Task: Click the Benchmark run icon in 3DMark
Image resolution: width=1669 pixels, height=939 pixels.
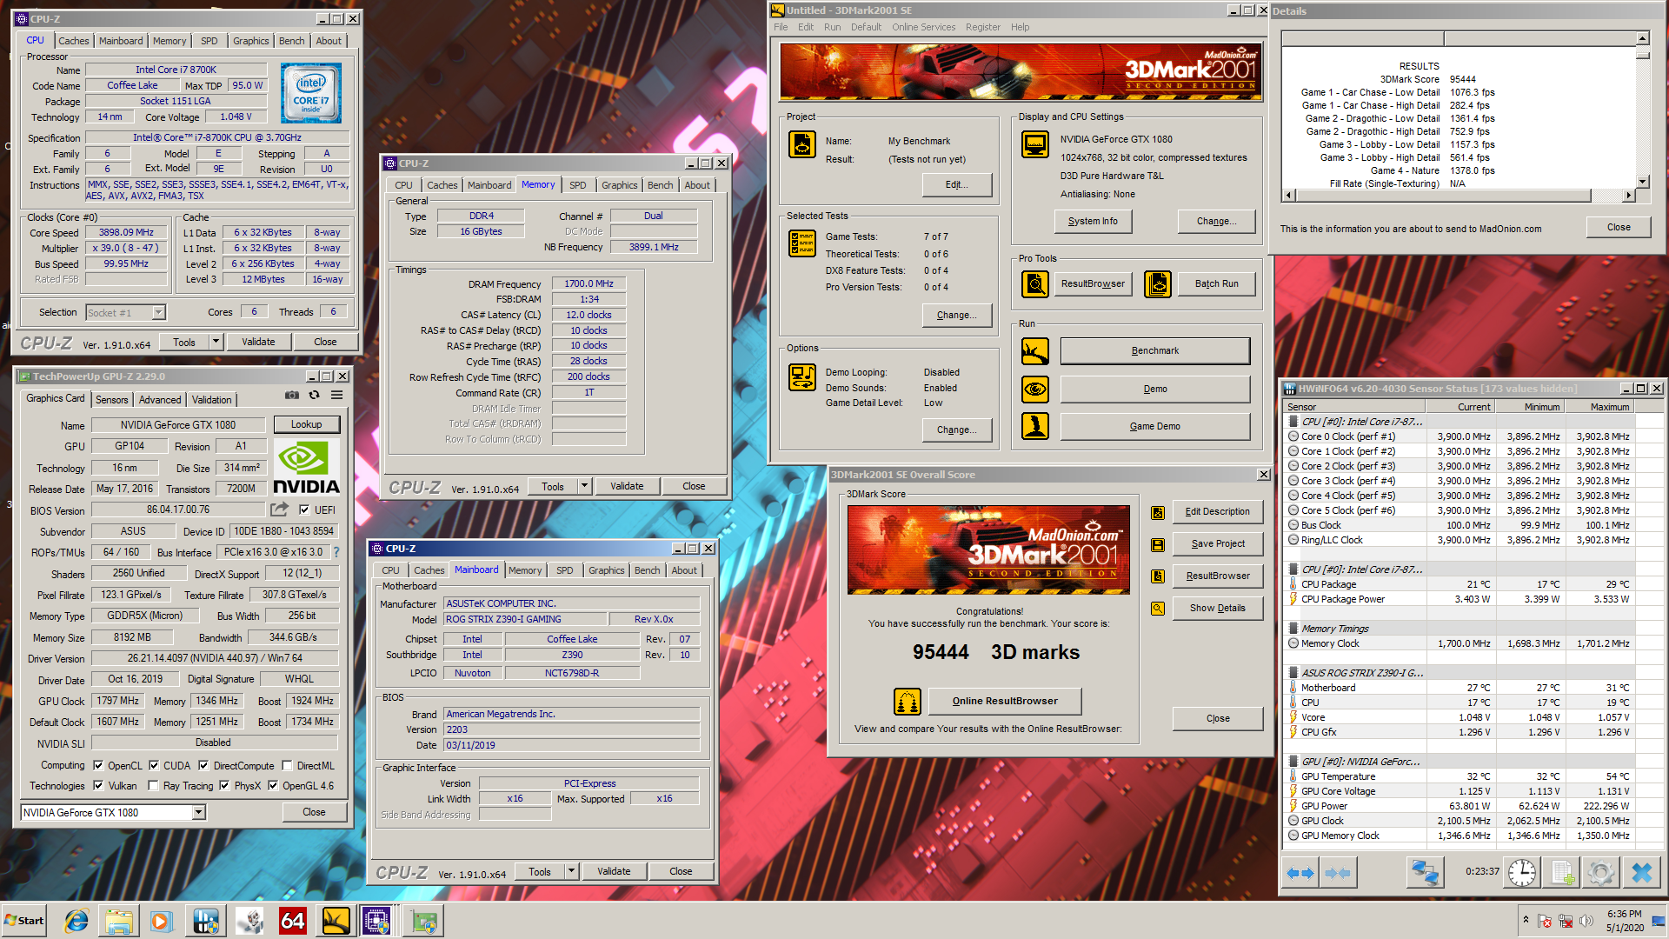Action: click(1035, 351)
